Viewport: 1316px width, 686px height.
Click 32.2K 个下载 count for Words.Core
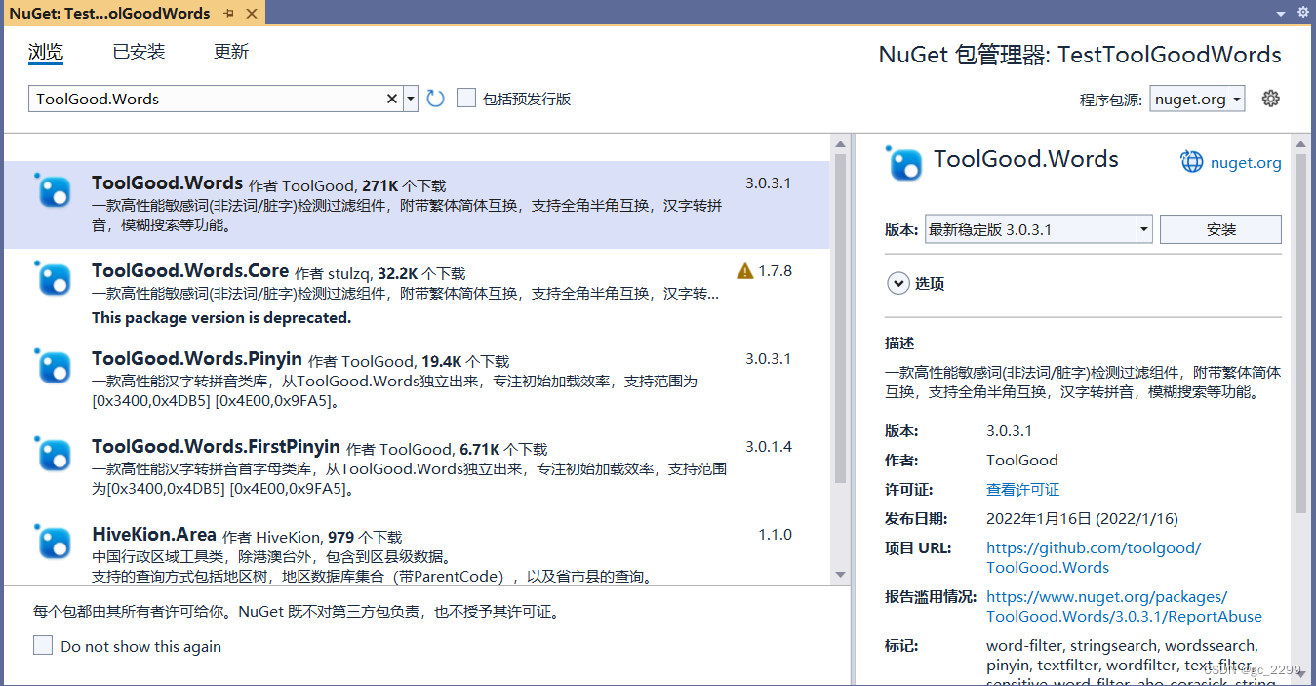click(x=421, y=273)
